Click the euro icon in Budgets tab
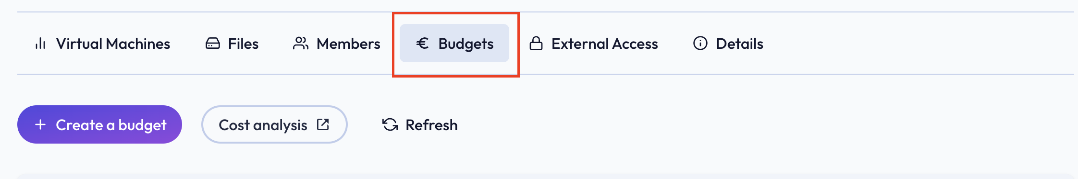Screen dimensions: 1078x179 [422, 44]
